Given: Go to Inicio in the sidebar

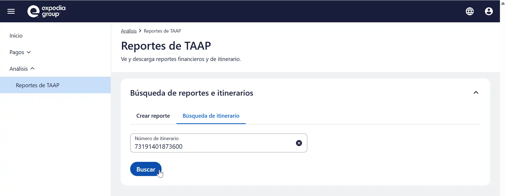Looking at the screenshot, I should [16, 36].
